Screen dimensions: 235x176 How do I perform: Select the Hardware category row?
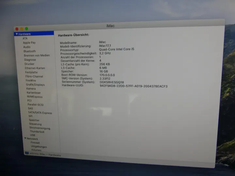[x=34, y=34]
